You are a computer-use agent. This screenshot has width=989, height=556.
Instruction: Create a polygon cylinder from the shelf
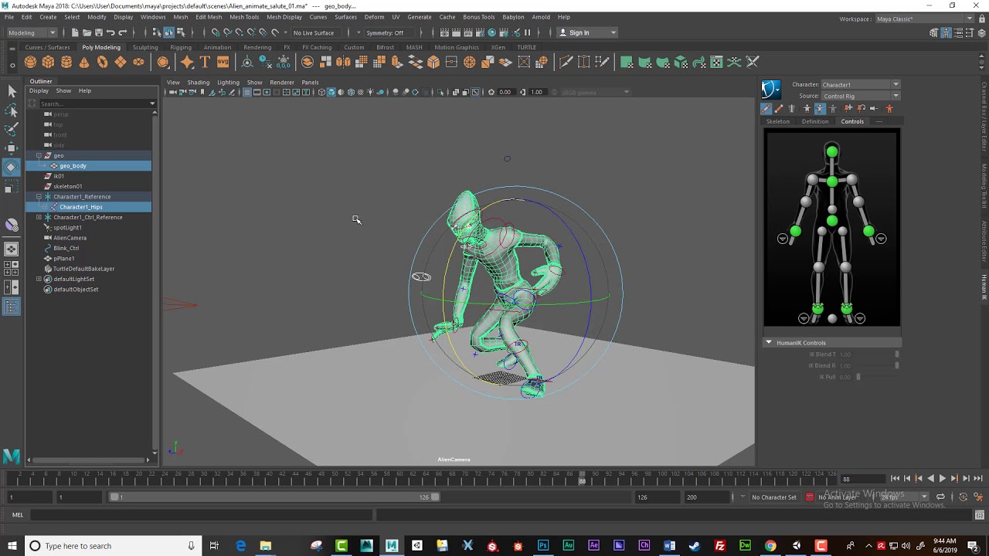coord(66,62)
